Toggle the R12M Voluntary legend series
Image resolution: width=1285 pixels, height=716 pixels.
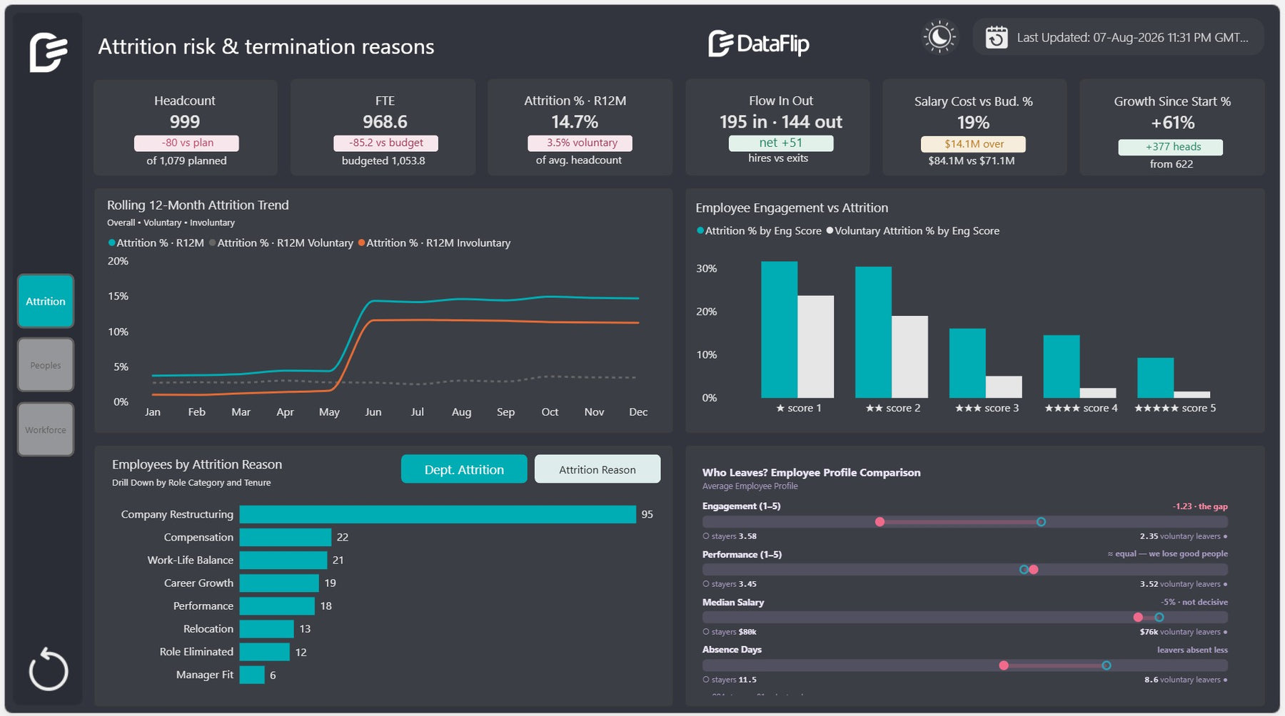point(281,243)
